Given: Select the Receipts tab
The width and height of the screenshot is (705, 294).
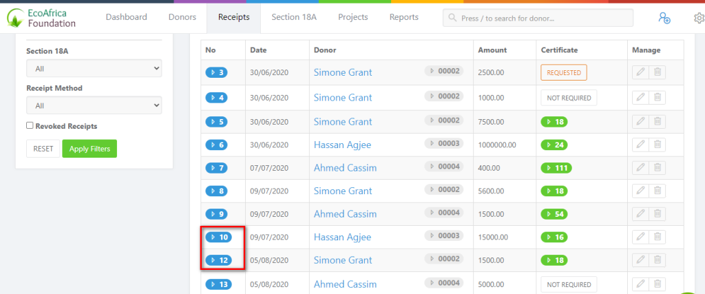Looking at the screenshot, I should click(234, 17).
